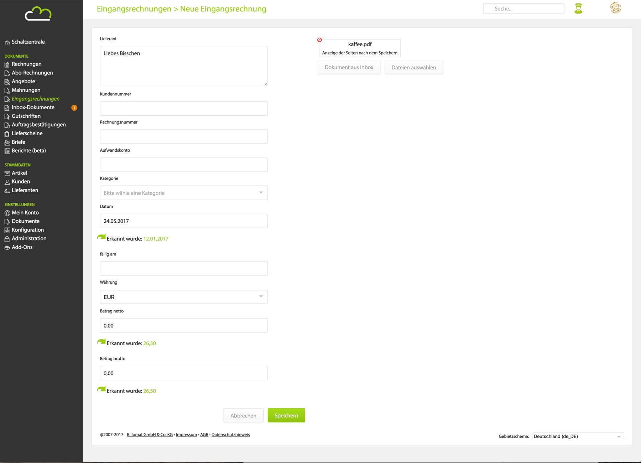
Task: Click recognized 26,50 under Betrag brutto
Action: point(150,391)
